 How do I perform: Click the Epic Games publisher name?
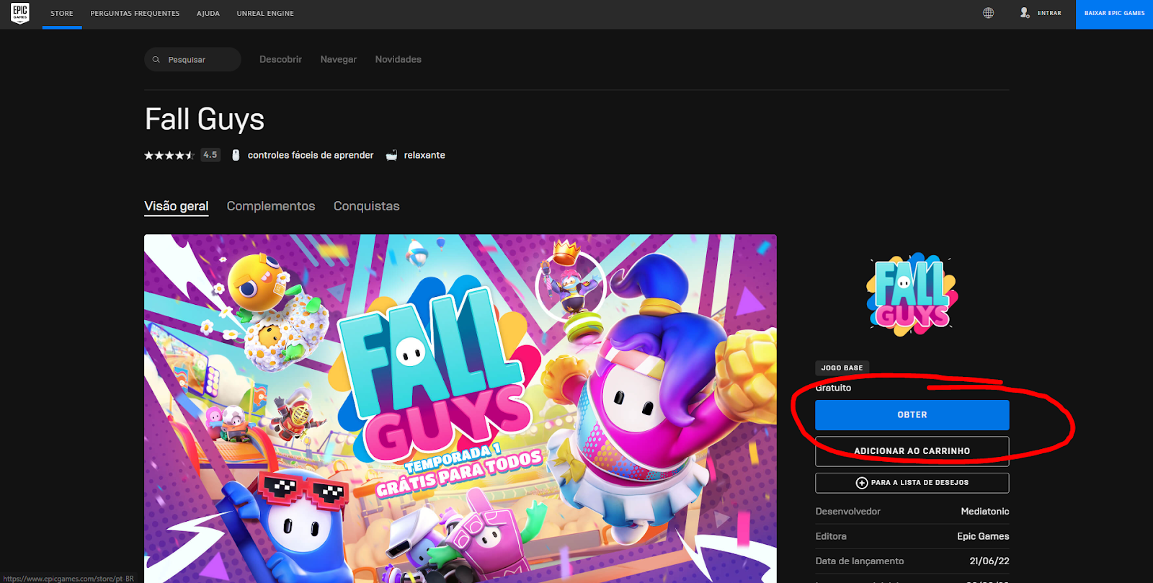[983, 536]
